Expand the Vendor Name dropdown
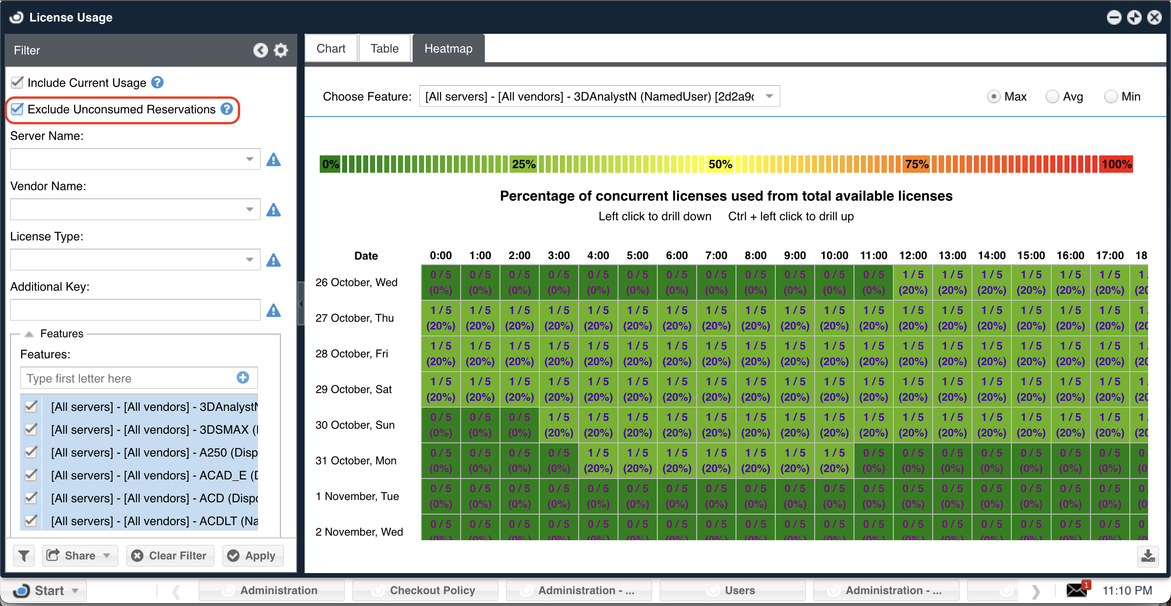Screen dimensions: 1171x606 tap(249, 209)
